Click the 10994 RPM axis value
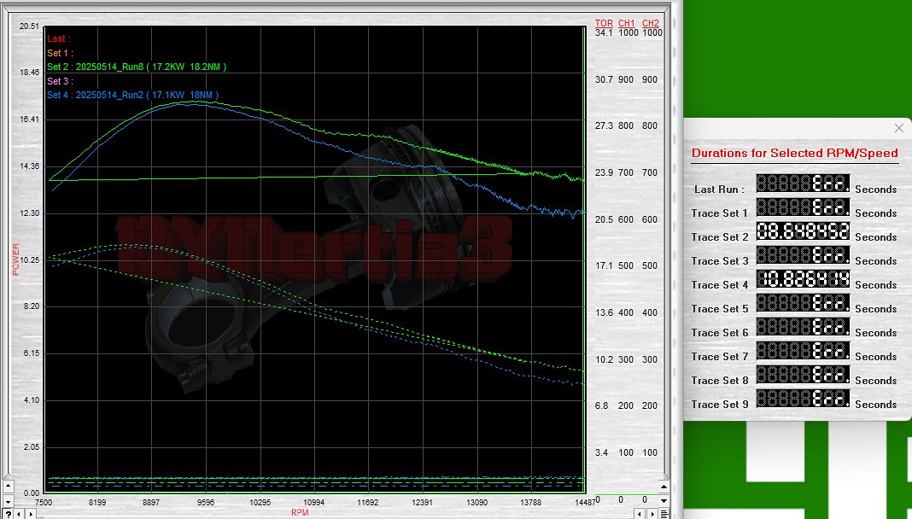The width and height of the screenshot is (912, 519). (x=314, y=502)
